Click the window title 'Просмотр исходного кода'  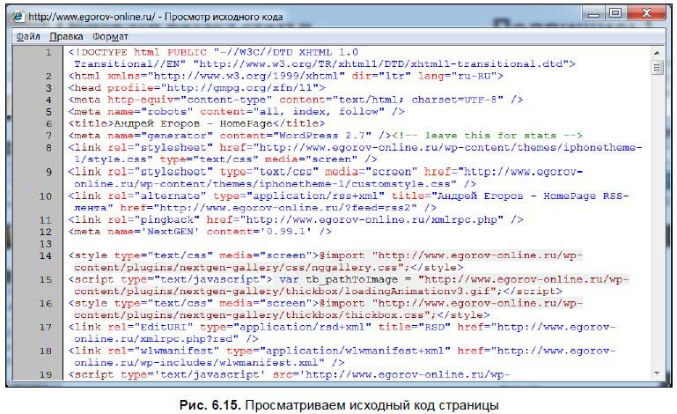coord(224,17)
